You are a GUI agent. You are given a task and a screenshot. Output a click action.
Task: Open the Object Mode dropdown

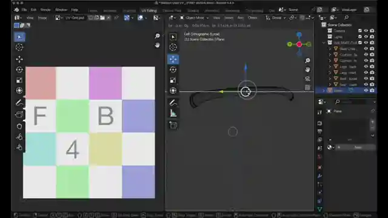(194, 18)
